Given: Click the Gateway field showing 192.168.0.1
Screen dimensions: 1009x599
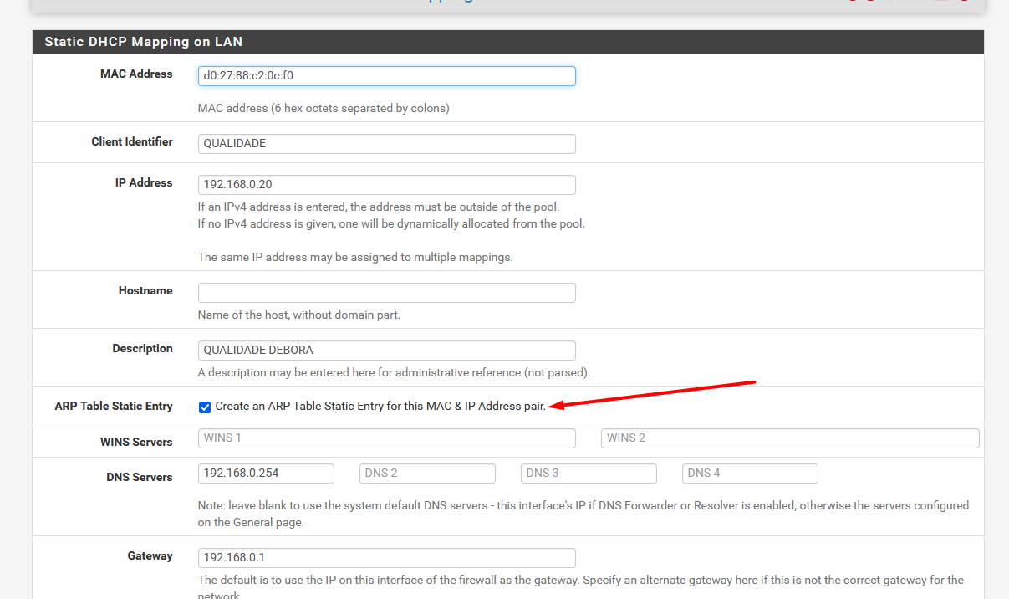Looking at the screenshot, I should pos(386,558).
